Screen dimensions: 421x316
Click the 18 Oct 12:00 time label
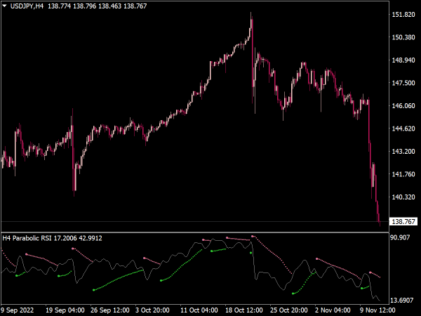point(244,310)
